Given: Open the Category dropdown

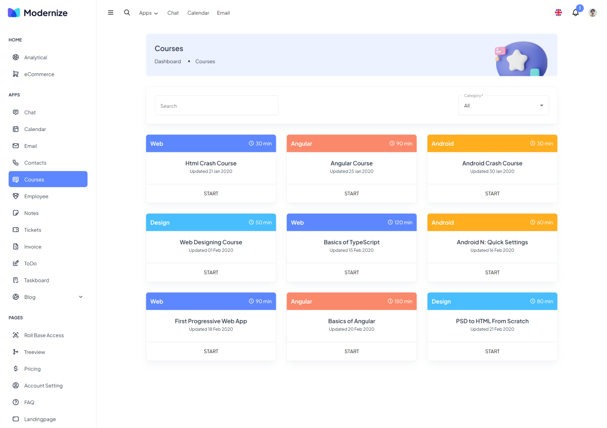Looking at the screenshot, I should 503,106.
